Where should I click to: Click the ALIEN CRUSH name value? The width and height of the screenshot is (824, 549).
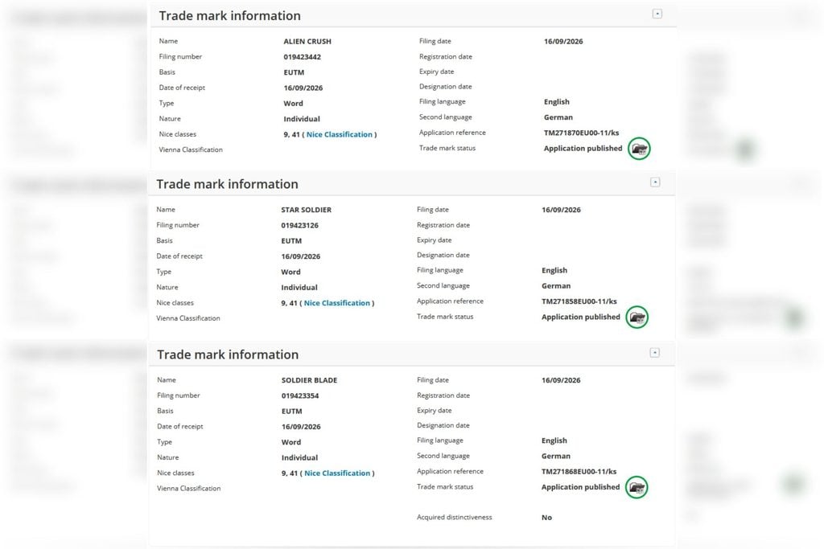pos(307,42)
